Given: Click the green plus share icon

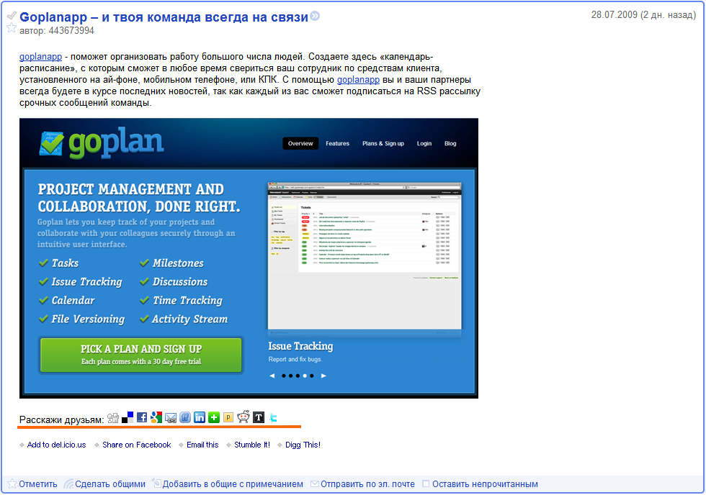Looking at the screenshot, I should click(x=214, y=418).
